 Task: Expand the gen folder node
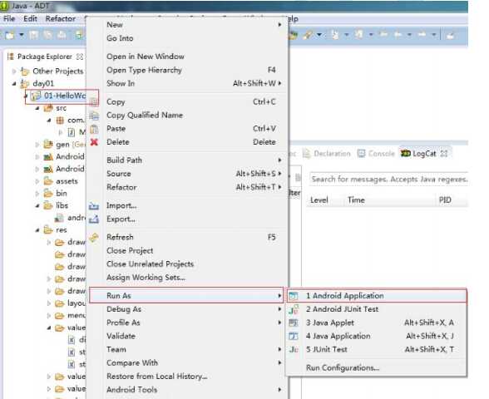(x=37, y=145)
